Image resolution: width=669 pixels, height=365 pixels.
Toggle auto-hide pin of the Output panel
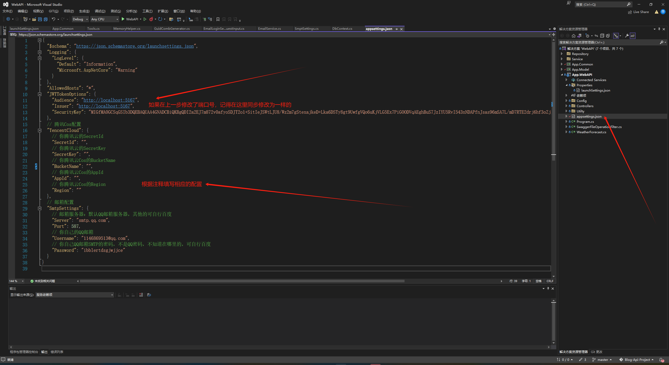(548, 288)
